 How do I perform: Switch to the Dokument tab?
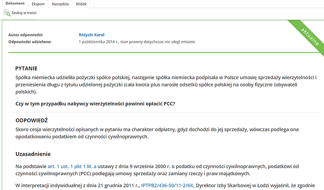(x=15, y=4)
